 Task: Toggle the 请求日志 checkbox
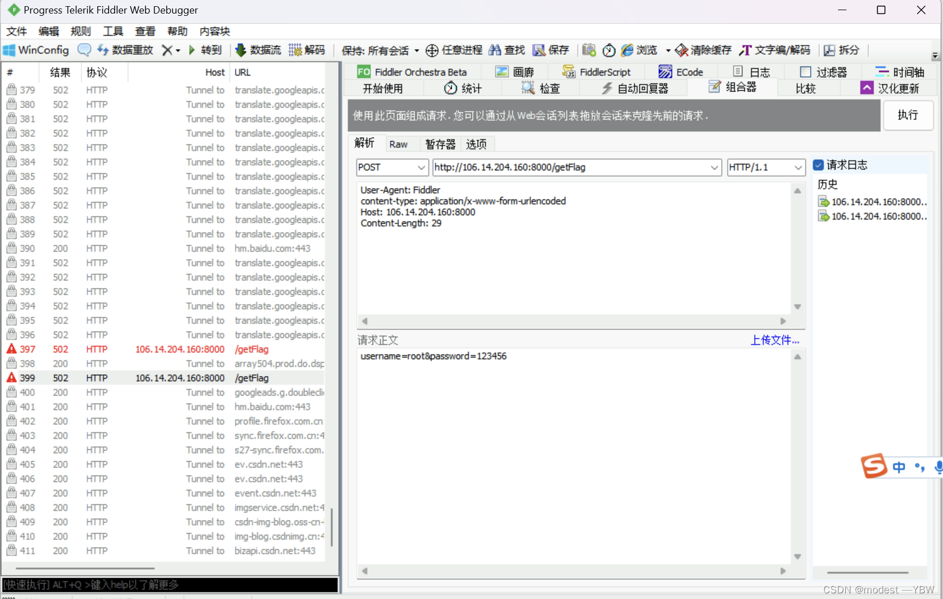[x=818, y=165]
